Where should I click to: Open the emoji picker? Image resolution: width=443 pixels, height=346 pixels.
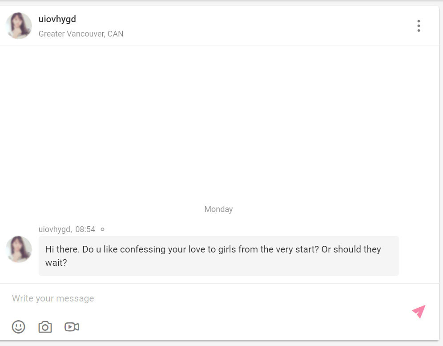click(18, 327)
